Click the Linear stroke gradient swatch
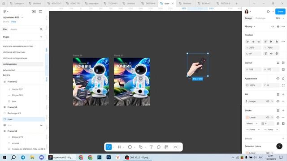287x161 pixels. coord(247,117)
